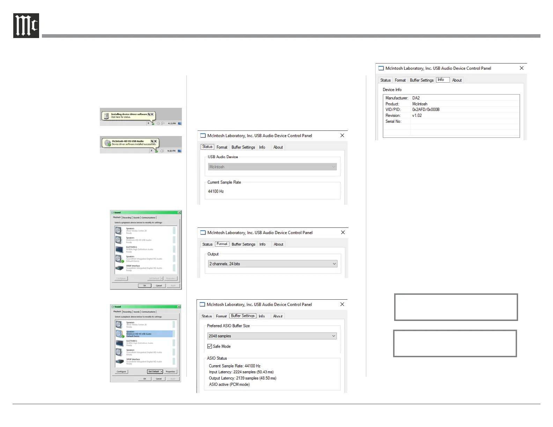Click OK in SoundMAX-default Sound dialog

click(145, 285)
